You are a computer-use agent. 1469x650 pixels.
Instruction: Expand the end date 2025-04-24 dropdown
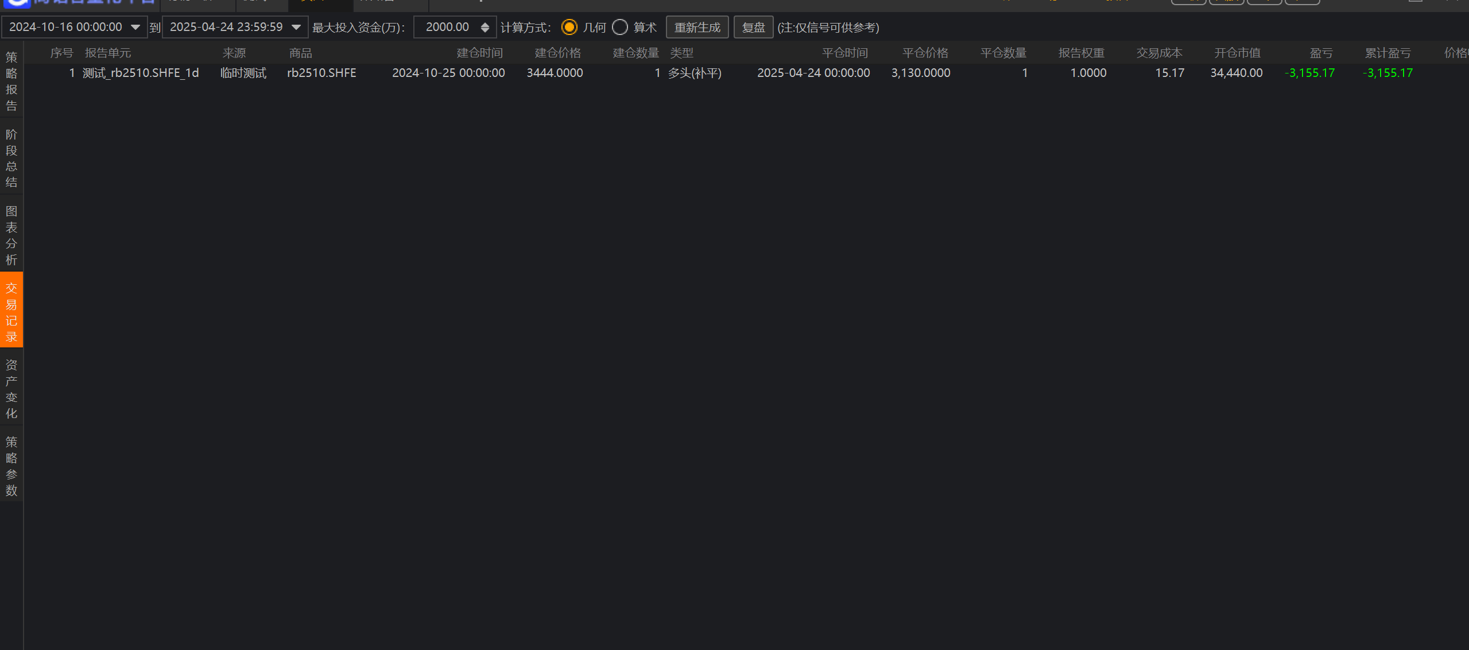tap(296, 27)
